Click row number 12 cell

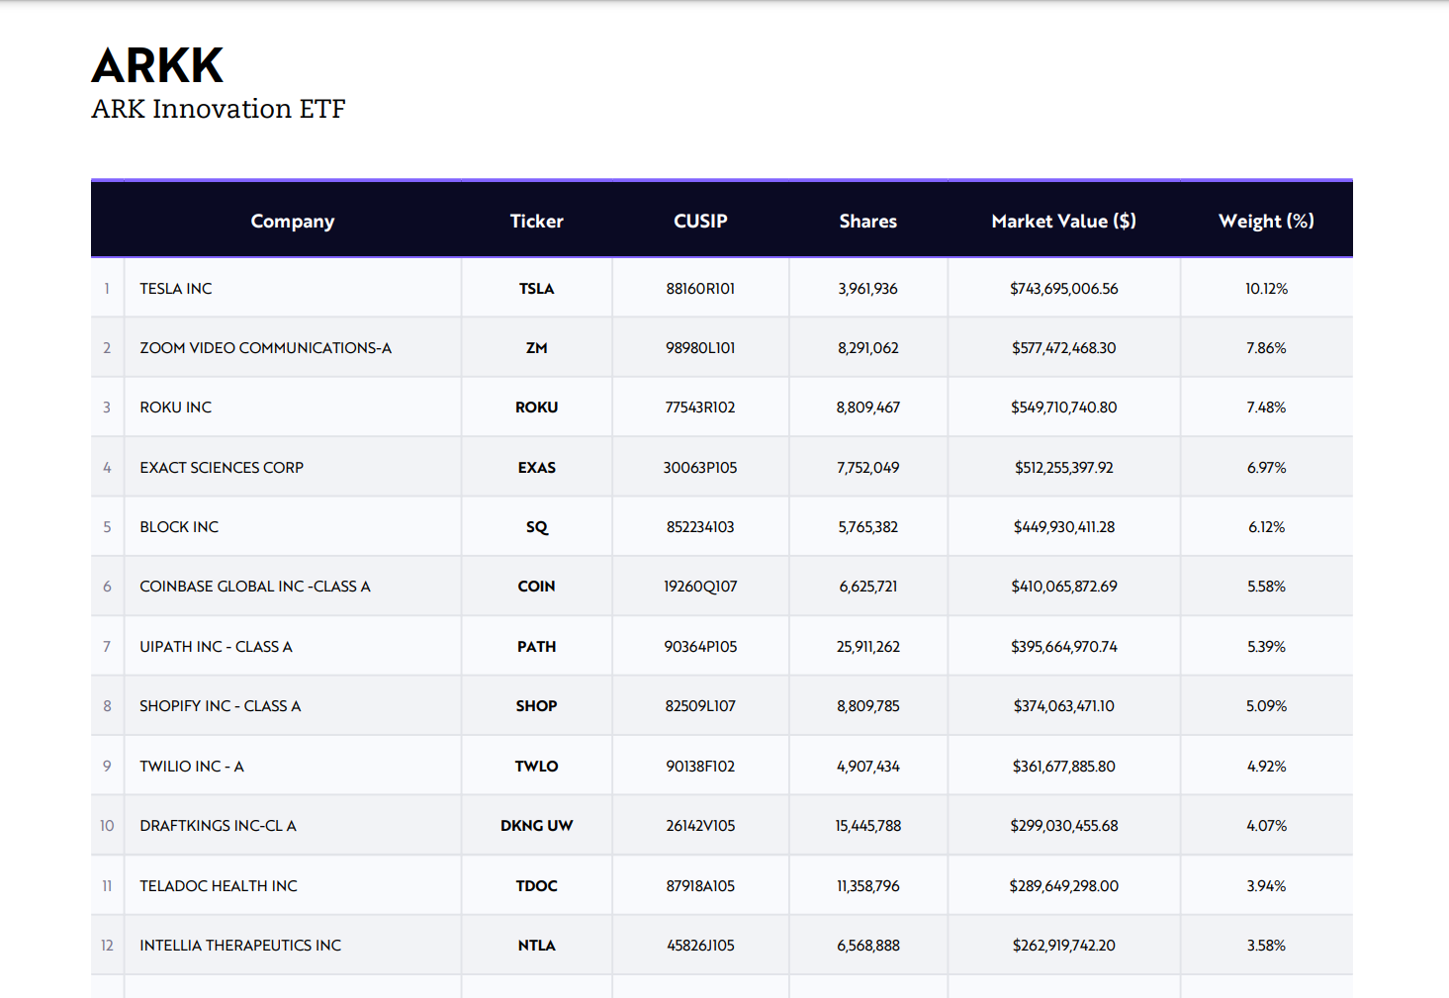click(x=107, y=946)
